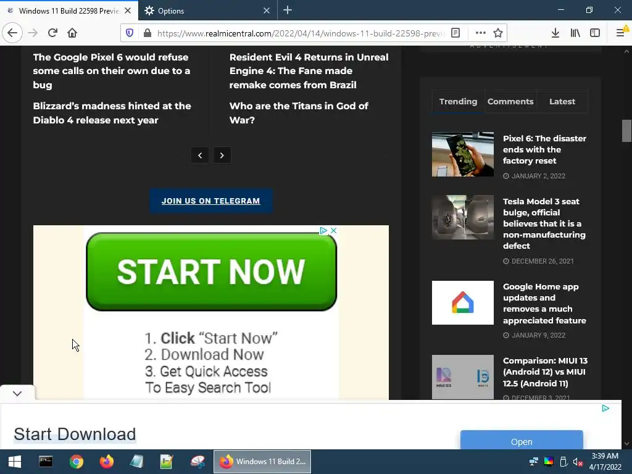Open Firefox hamburger menu
Viewport: 632px width, 474px height.
click(x=621, y=33)
